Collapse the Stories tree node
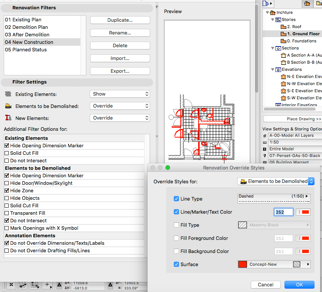The image size is (322, 292). (273, 20)
